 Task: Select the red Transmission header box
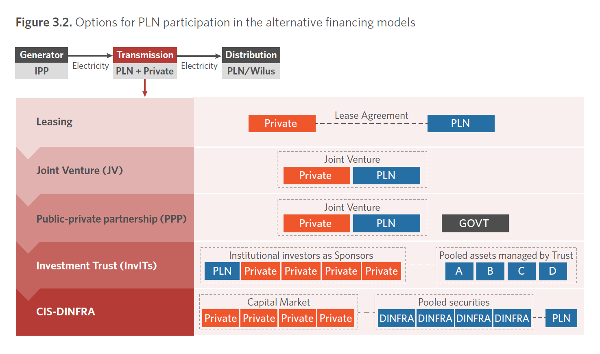pos(145,55)
